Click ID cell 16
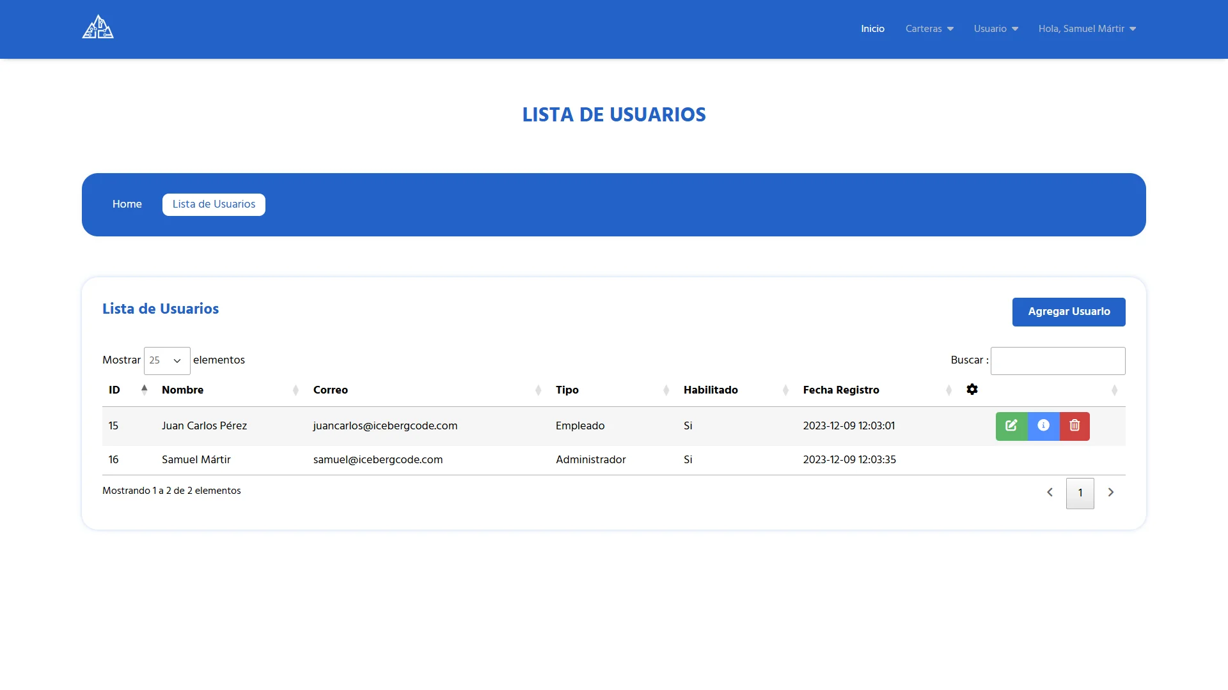Screen dimensions: 1228x690 pos(114,460)
